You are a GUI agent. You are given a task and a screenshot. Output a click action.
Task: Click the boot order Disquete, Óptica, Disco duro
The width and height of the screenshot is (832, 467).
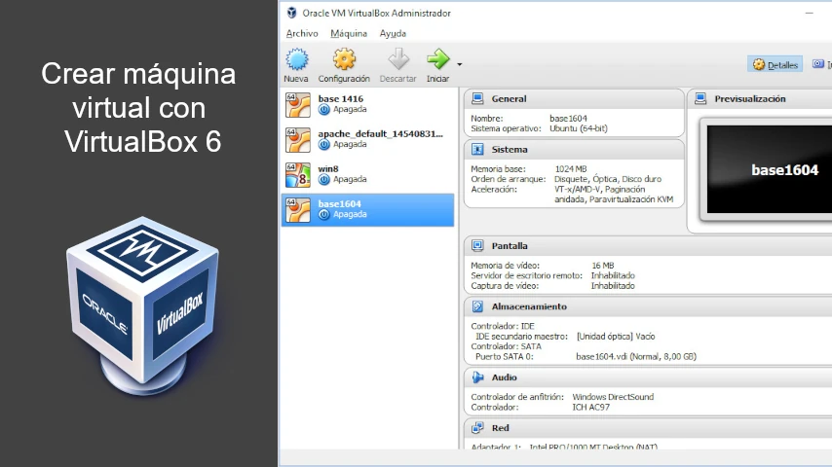click(608, 179)
